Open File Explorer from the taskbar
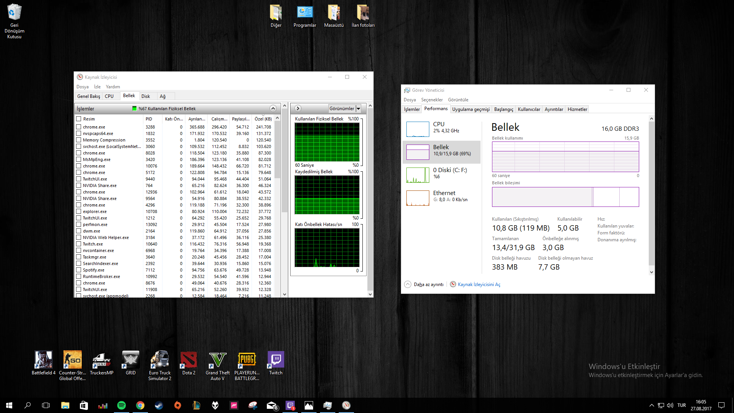 [x=65, y=405]
